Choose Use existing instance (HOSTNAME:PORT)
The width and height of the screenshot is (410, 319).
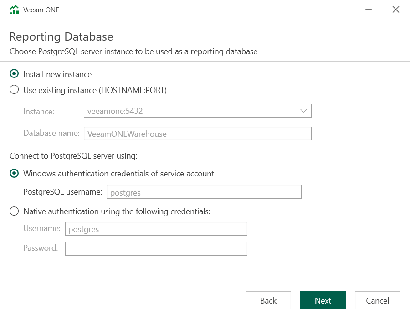click(15, 90)
